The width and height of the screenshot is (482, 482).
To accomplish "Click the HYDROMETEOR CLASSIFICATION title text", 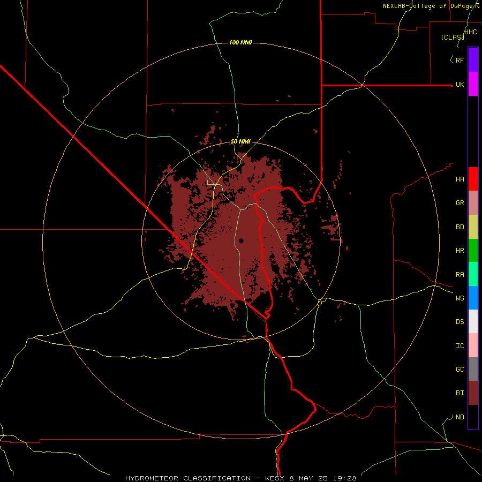I will click(188, 478).
